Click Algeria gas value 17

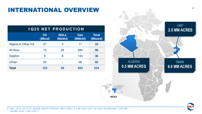tap(80, 44)
